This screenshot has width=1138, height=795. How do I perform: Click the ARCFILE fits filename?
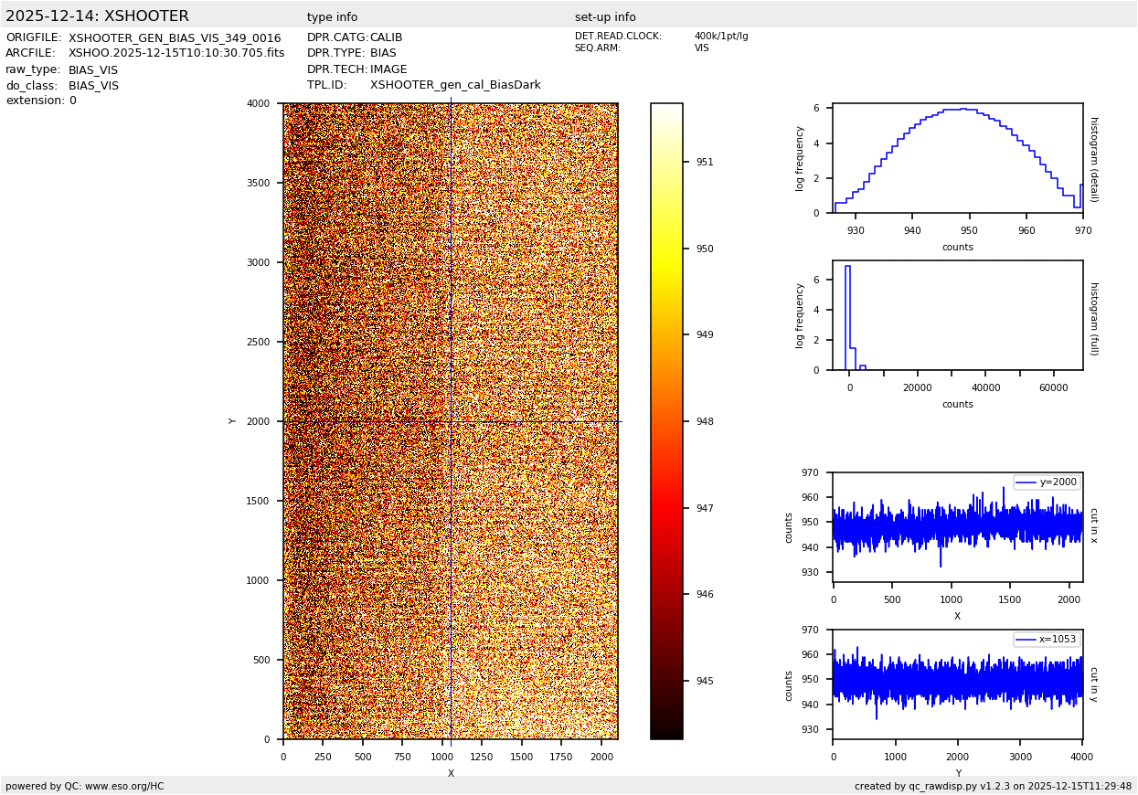(176, 54)
